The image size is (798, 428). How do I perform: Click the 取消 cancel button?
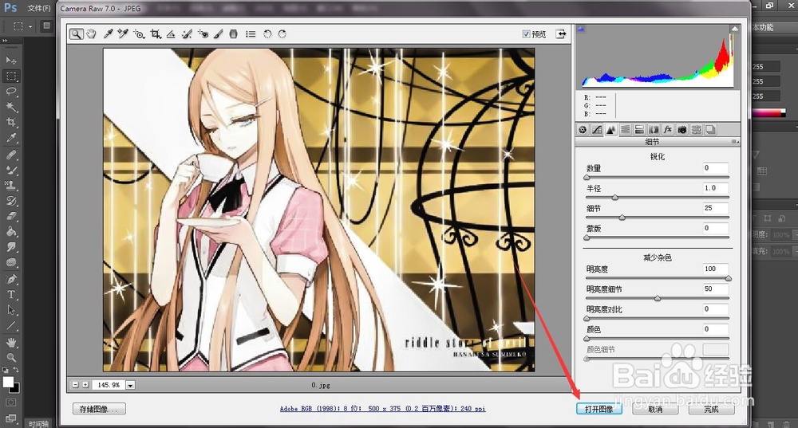click(x=655, y=409)
